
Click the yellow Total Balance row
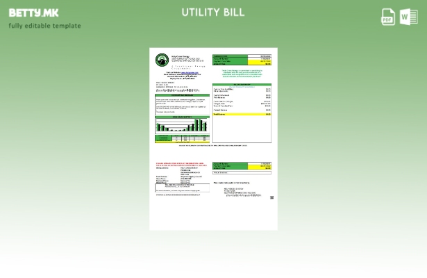pos(242,114)
